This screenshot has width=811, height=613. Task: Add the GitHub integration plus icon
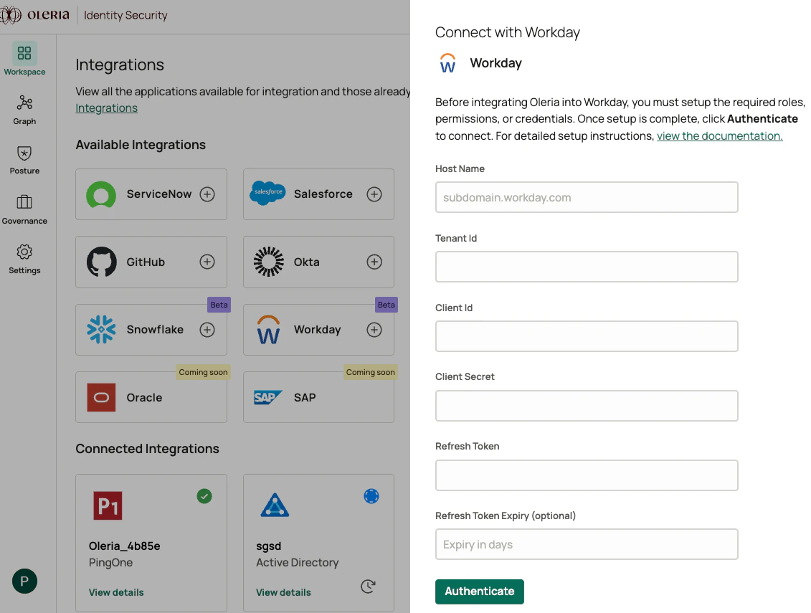(207, 262)
